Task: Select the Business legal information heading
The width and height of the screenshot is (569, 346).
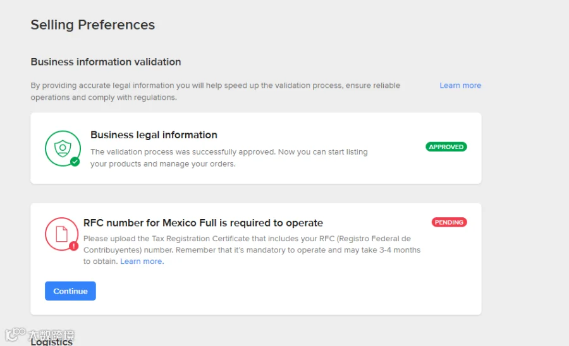Action: pos(154,134)
